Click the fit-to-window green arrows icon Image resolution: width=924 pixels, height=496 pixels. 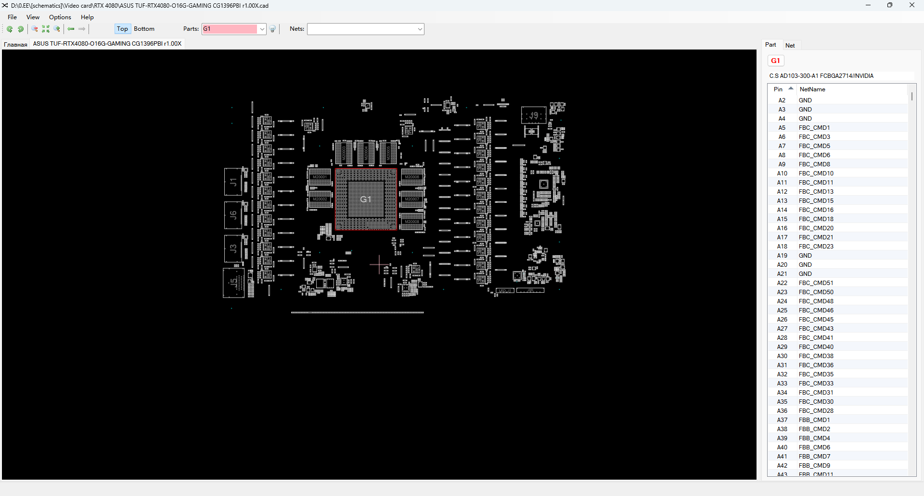(46, 29)
